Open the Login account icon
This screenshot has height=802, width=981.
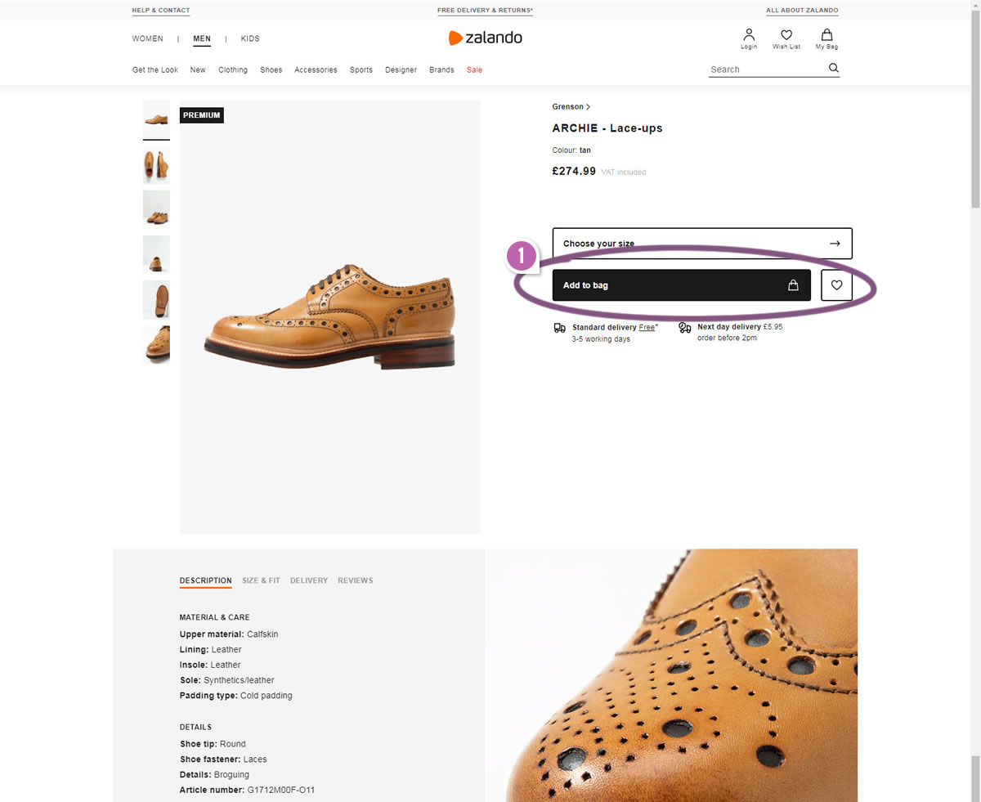749,38
